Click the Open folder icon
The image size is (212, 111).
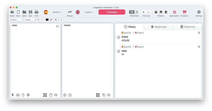point(24,12)
